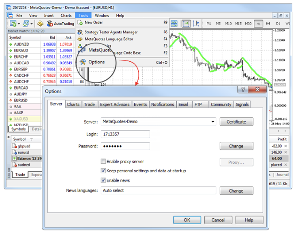Open the Insert menu

pyautogui.click(x=49, y=15)
